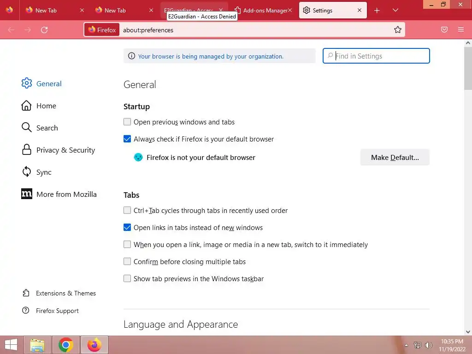This screenshot has height=354, width=472.
Task: Open Extensions & Themes link text
Action: coord(65,293)
